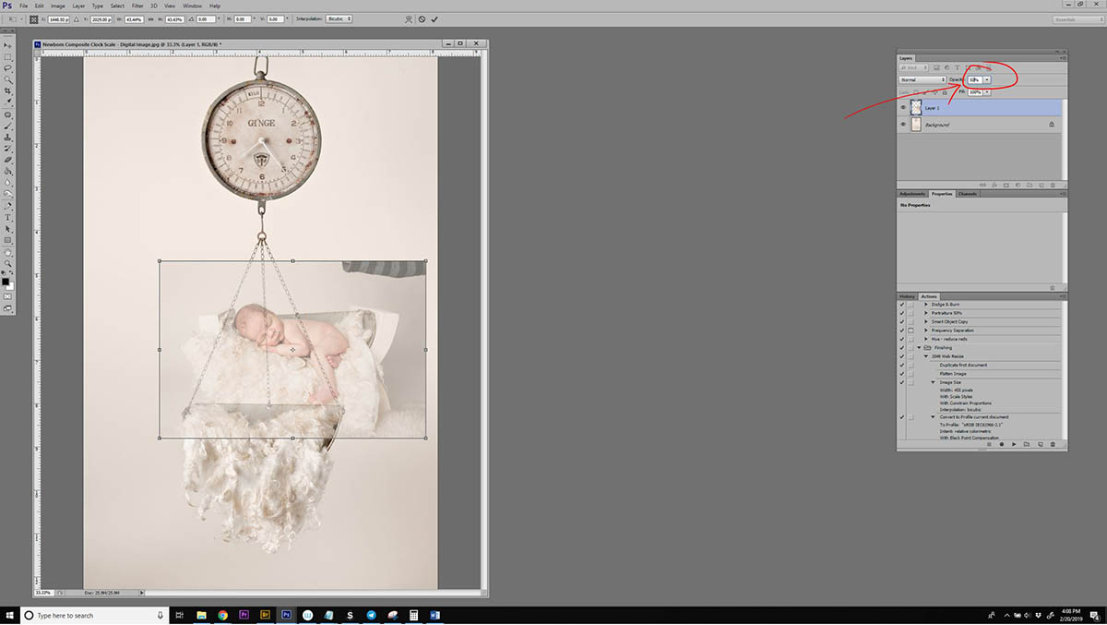Viewport: 1107px width, 625px height.
Task: Cancel the transform using the circle-slash icon
Action: pos(422,18)
